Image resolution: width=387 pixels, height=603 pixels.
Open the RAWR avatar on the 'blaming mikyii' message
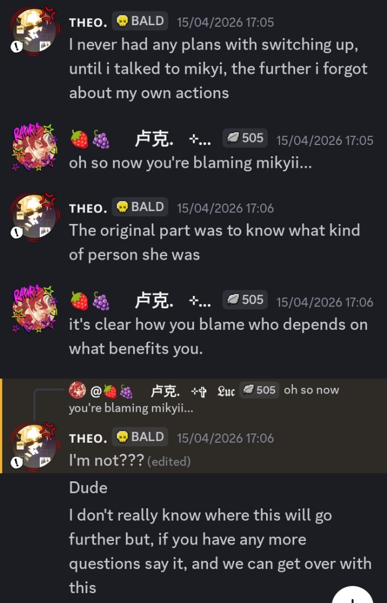click(x=34, y=147)
